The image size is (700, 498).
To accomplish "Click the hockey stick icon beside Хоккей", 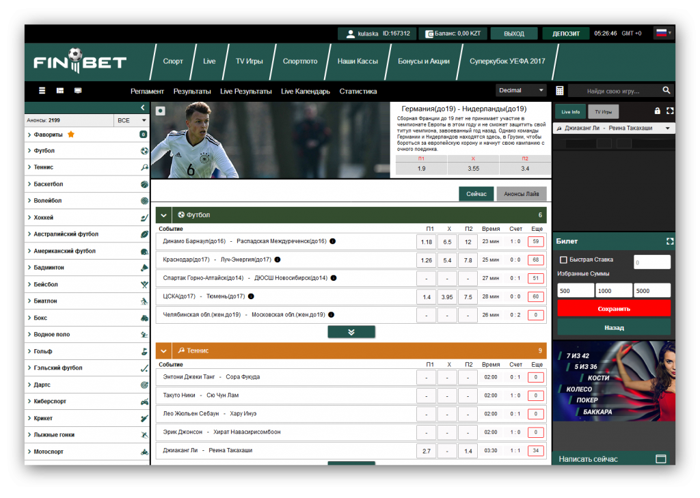I will pyautogui.click(x=144, y=218).
